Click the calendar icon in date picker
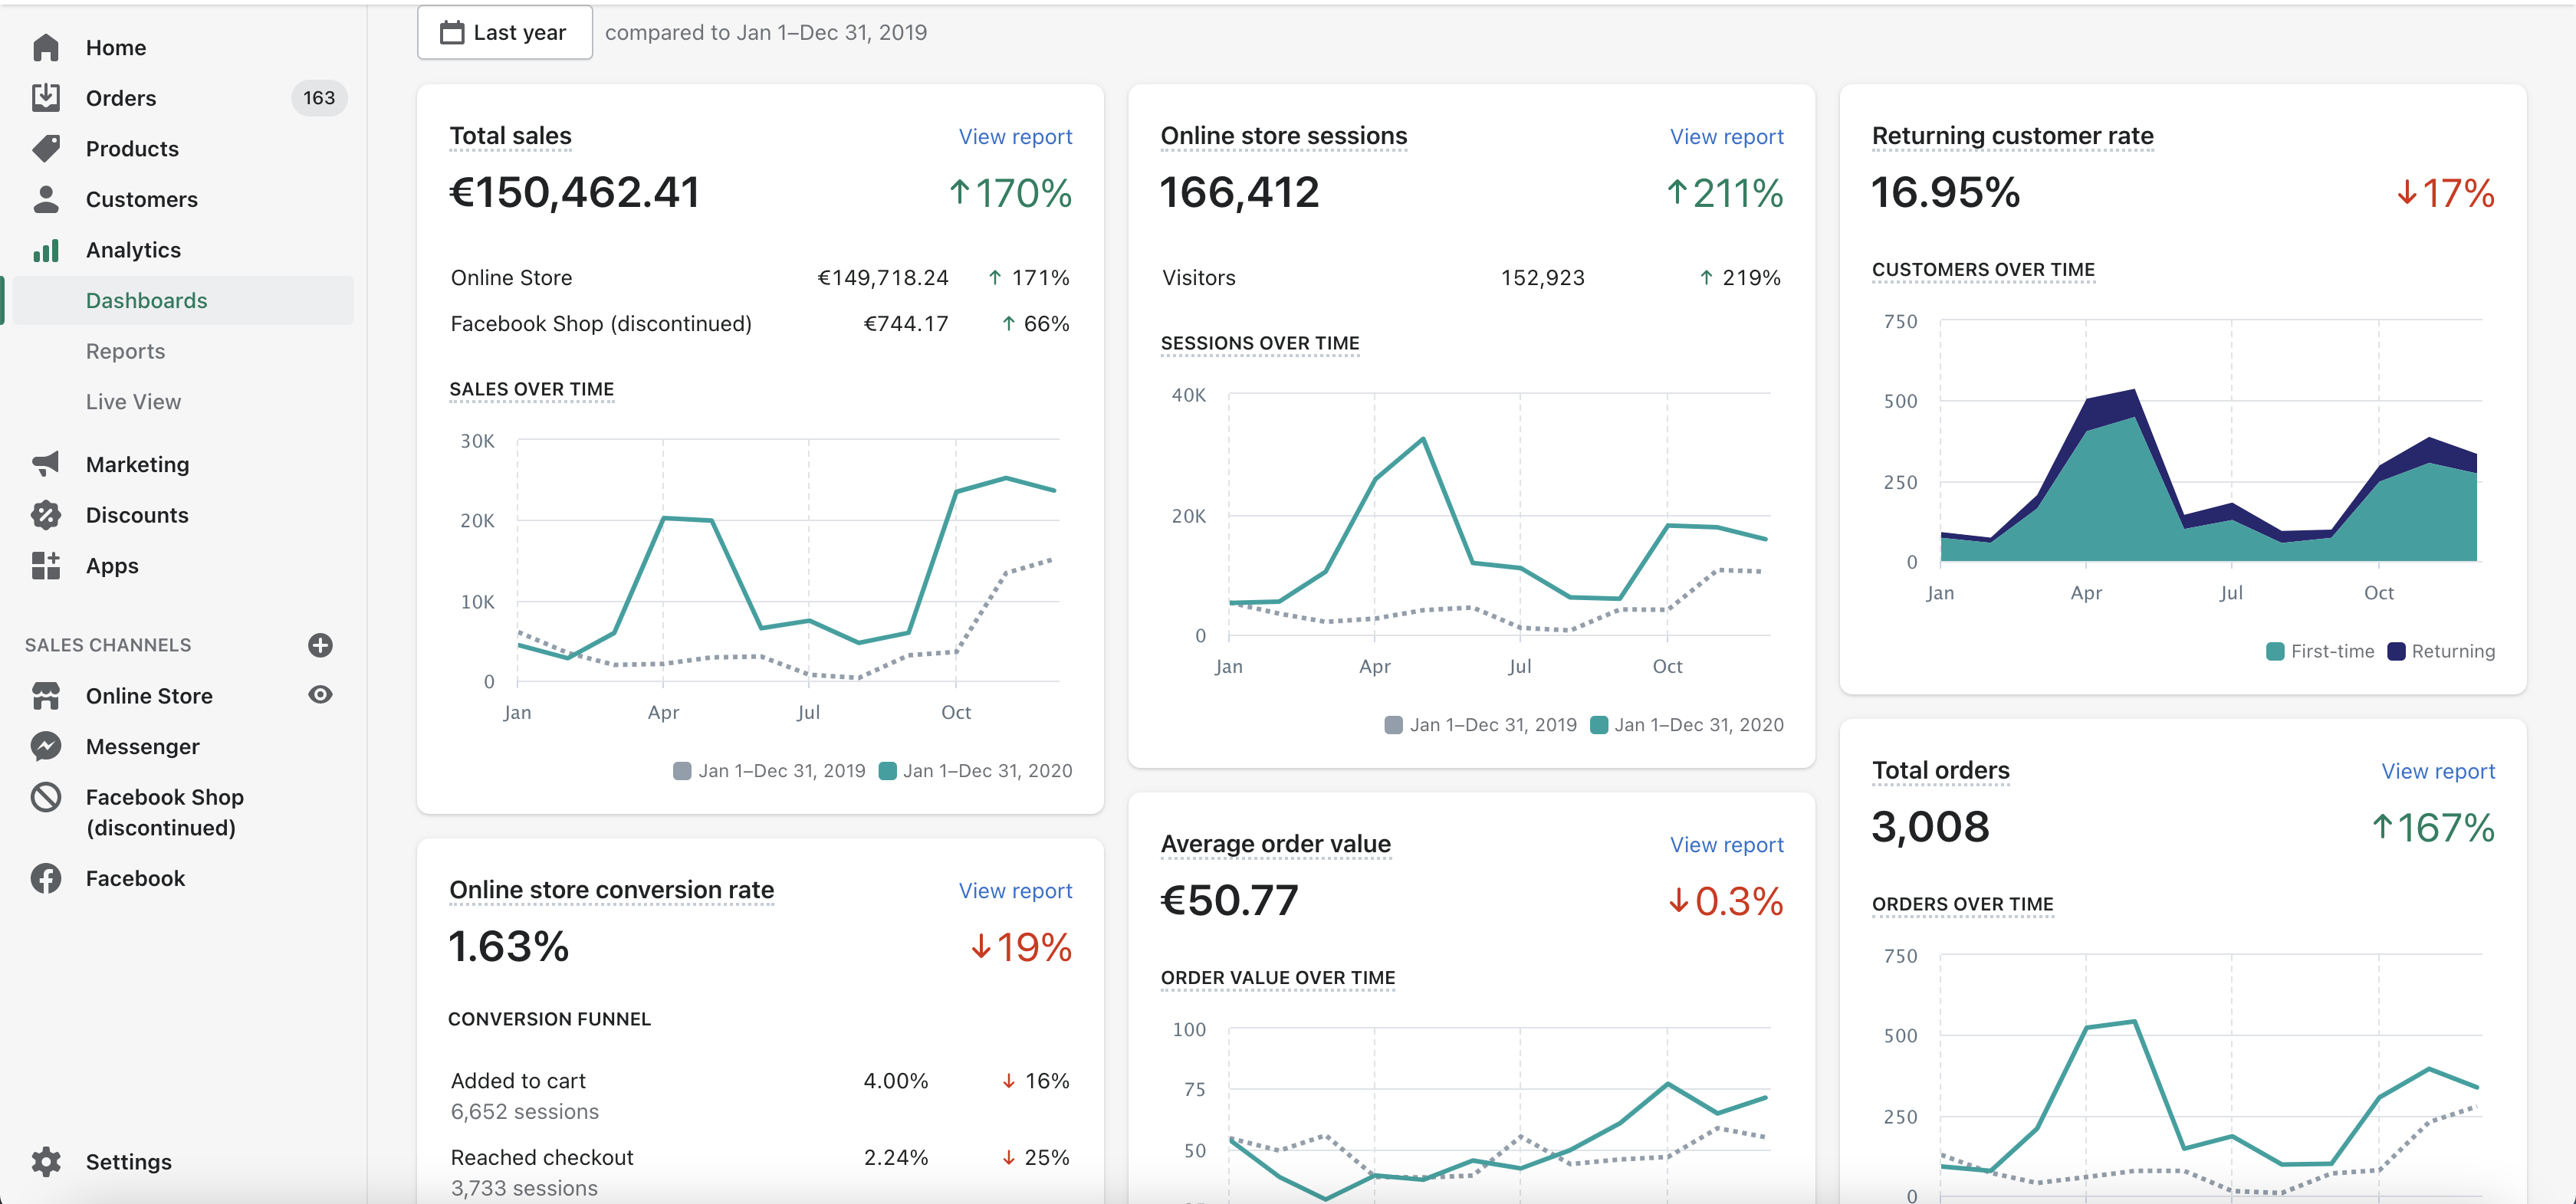 click(x=452, y=32)
